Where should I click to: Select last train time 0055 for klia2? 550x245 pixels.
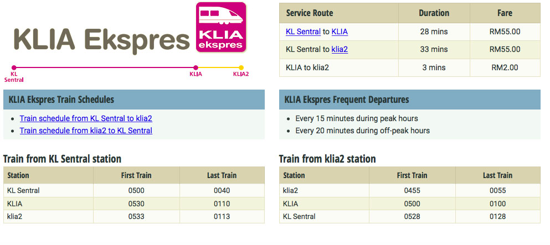point(498,190)
